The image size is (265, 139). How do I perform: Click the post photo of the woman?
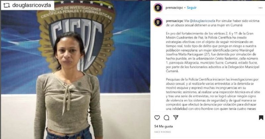coord(76,70)
